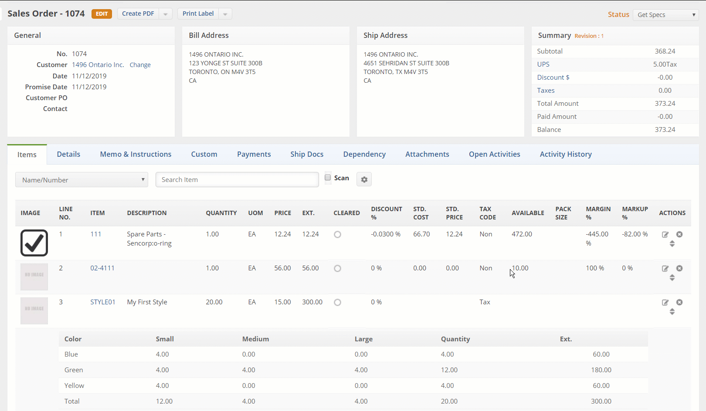Switch to the Payments tab
706x411 pixels.
coord(254,154)
